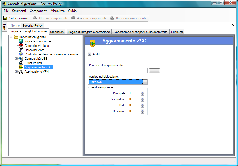Select Impostazioni globali root node label
The height and width of the screenshot is (166, 238).
click(33, 37)
